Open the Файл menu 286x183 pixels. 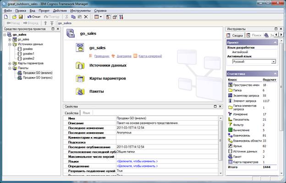click(x=8, y=11)
